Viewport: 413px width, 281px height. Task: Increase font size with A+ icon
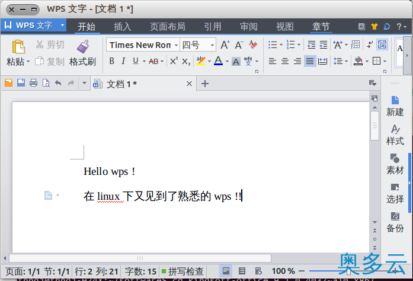(225, 45)
